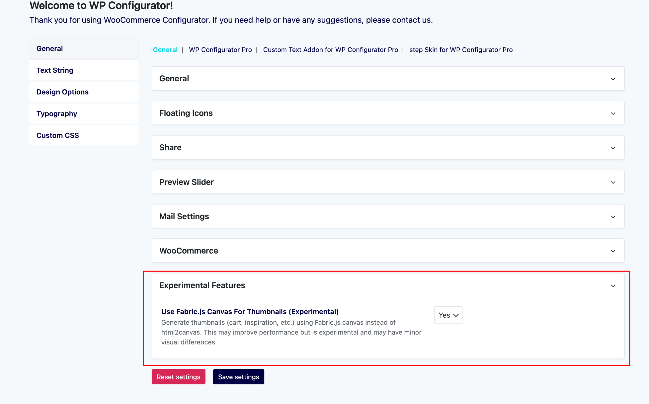649x404 pixels.
Task: Click the Preview Slider panel title
Action: (187, 182)
